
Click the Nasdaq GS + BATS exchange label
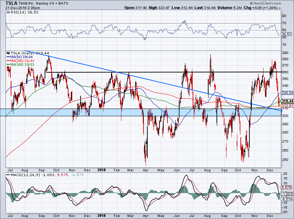coord(52,3)
